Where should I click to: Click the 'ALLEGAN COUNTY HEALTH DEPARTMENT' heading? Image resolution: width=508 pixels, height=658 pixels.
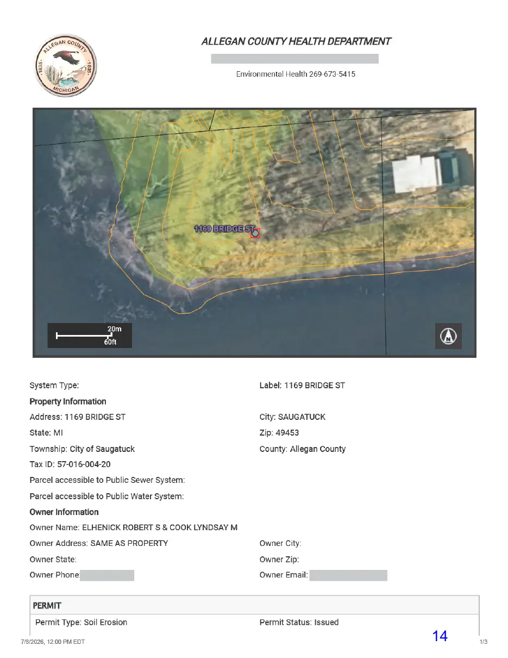pos(296,41)
